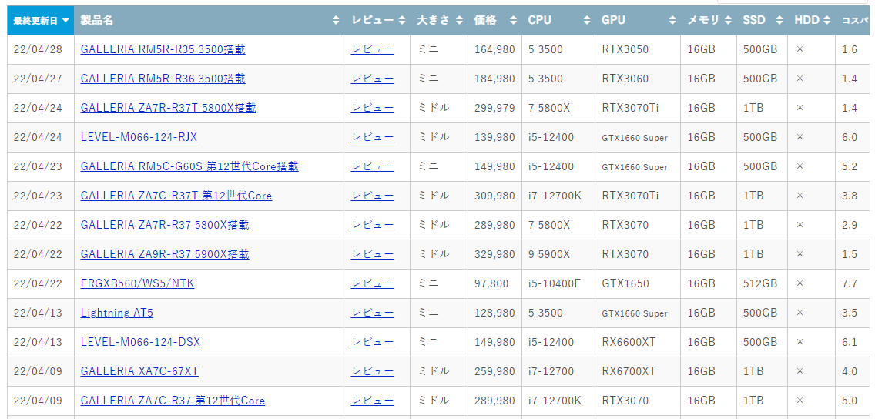Open GALLERIA ZA7R-R37 5800X搭載 link

165,225
